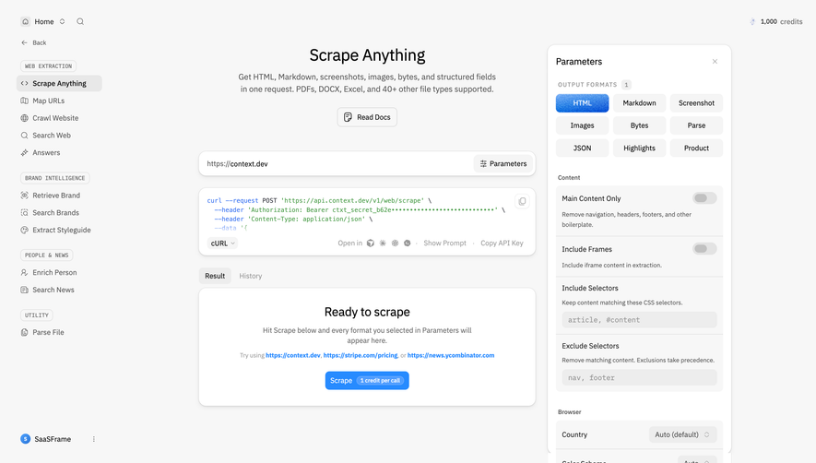The image size is (816, 463).
Task: Open the Parameters button next to URL
Action: click(503, 163)
